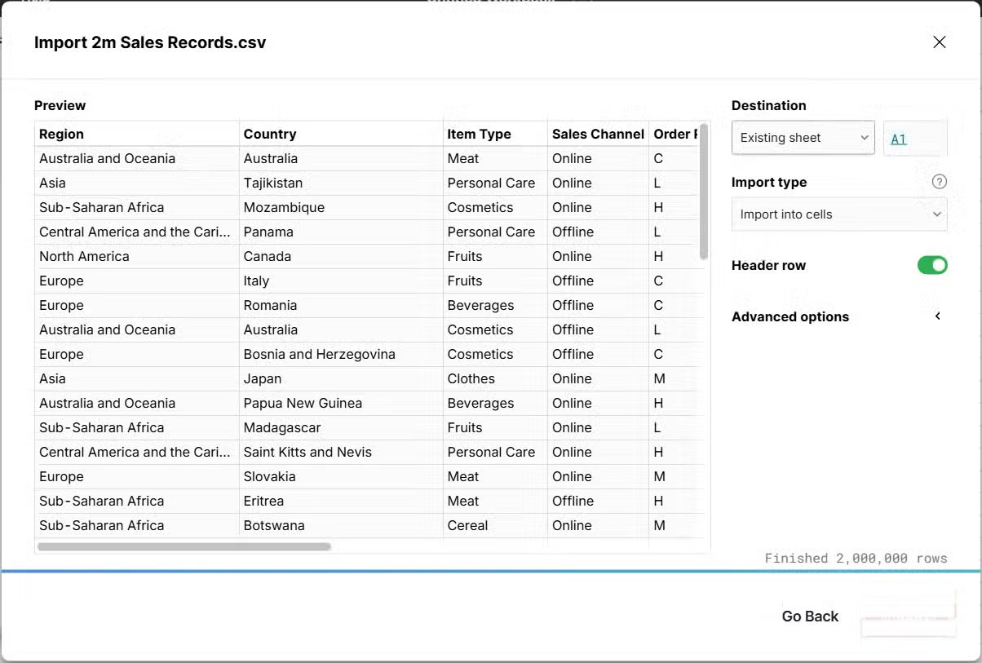Select the Sales Channel column header
This screenshot has width=982, height=663.
coord(598,134)
